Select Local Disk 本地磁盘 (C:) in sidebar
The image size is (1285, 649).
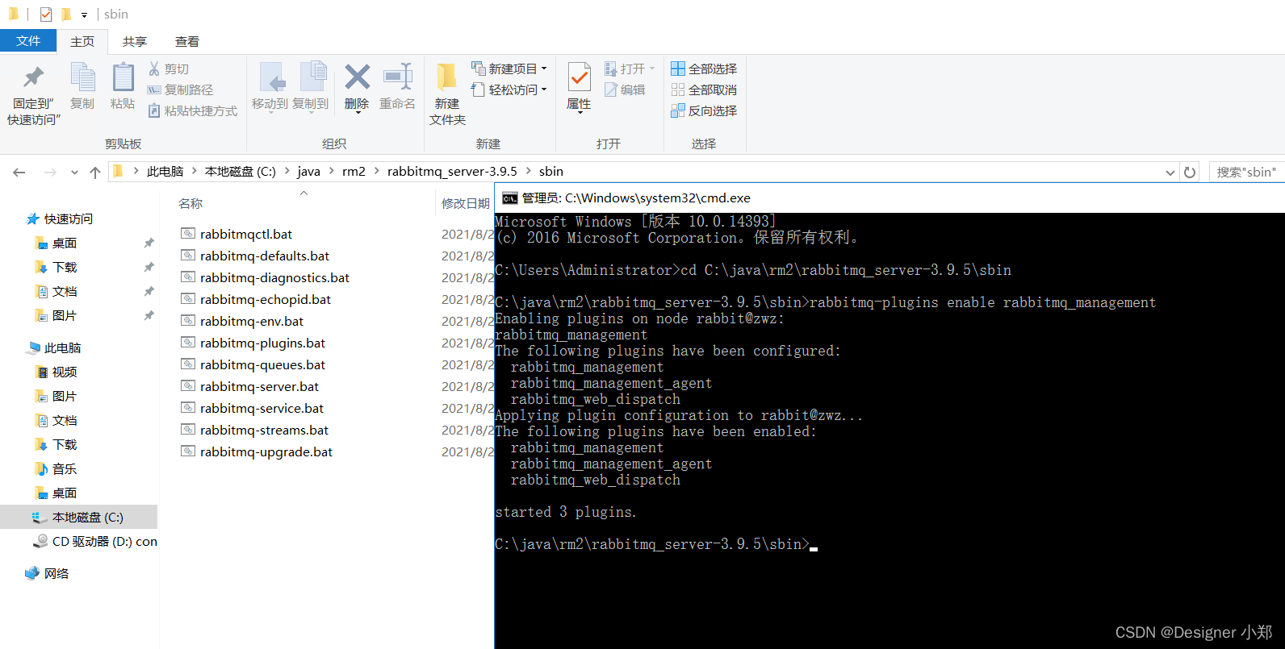79,518
